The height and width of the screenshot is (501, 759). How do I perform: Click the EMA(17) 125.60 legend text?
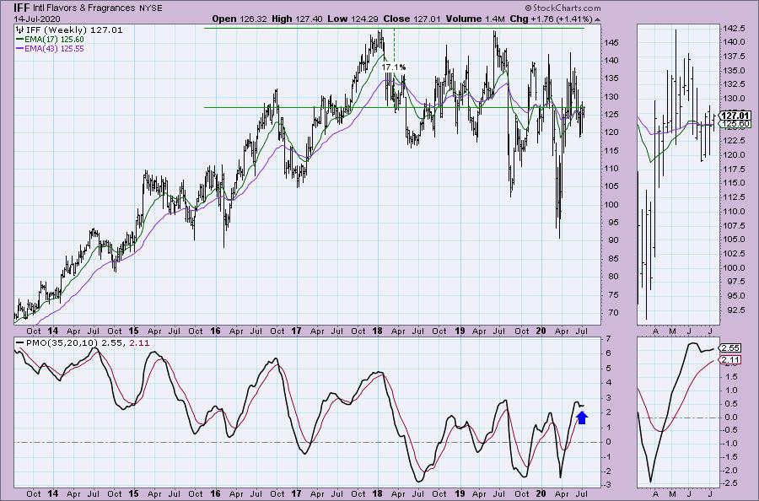(x=54, y=39)
